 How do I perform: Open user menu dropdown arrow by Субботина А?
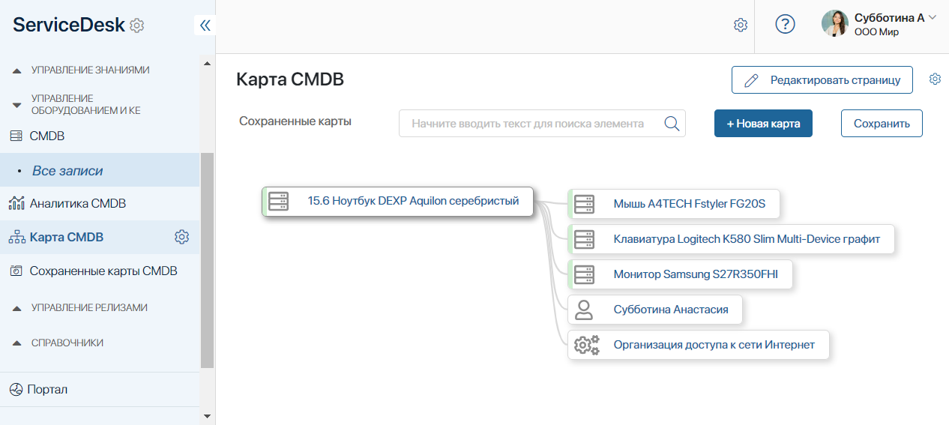pos(933,17)
